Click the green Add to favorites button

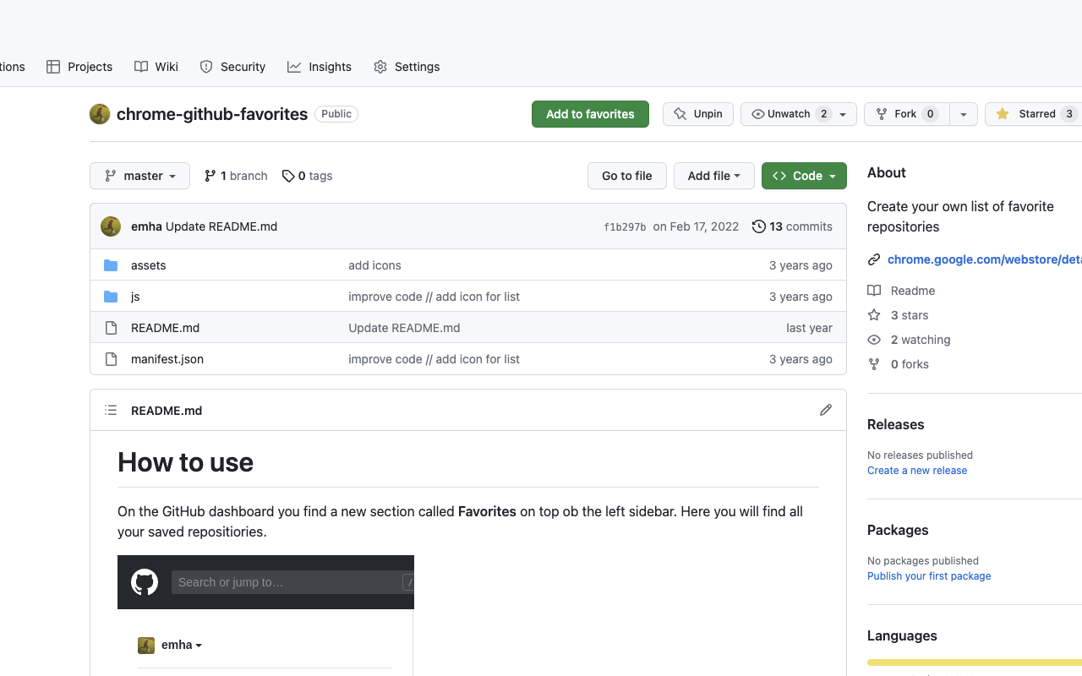tap(590, 114)
